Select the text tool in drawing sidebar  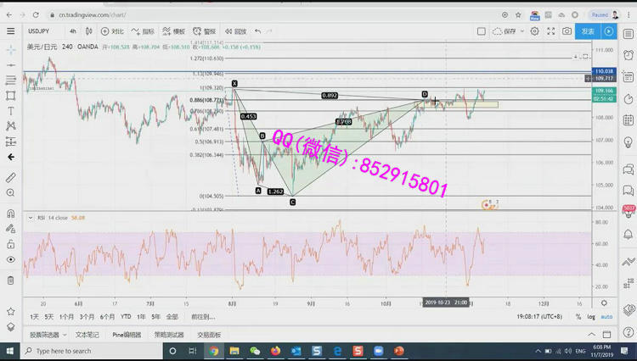pos(11,111)
